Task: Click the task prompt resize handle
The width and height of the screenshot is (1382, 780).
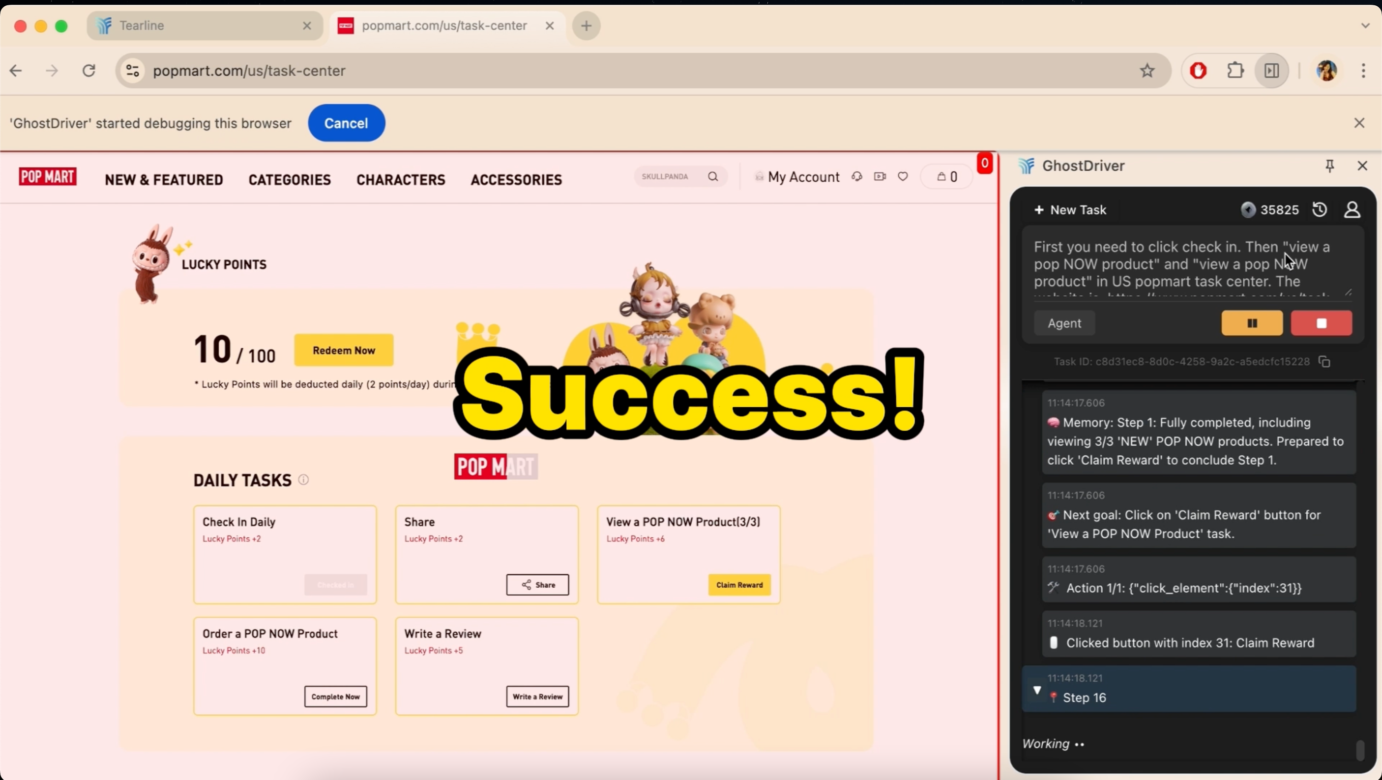Action: [1347, 292]
